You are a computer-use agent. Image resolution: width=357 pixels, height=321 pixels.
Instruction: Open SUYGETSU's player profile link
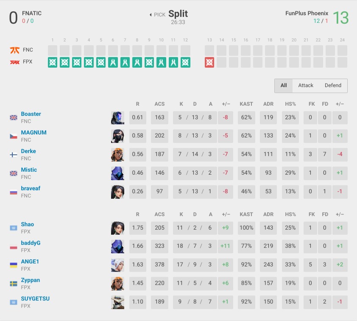click(35, 299)
